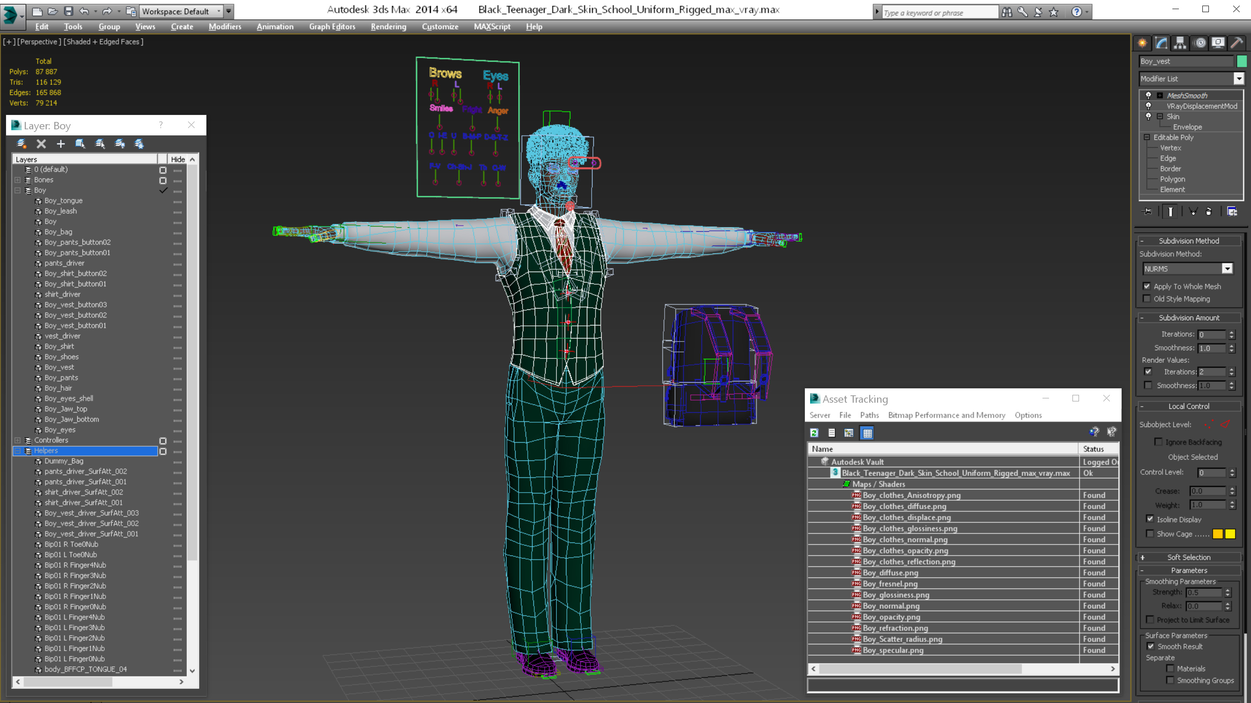The width and height of the screenshot is (1251, 703).
Task: Click the Boy_vest object color swatch
Action: pyautogui.click(x=1242, y=61)
